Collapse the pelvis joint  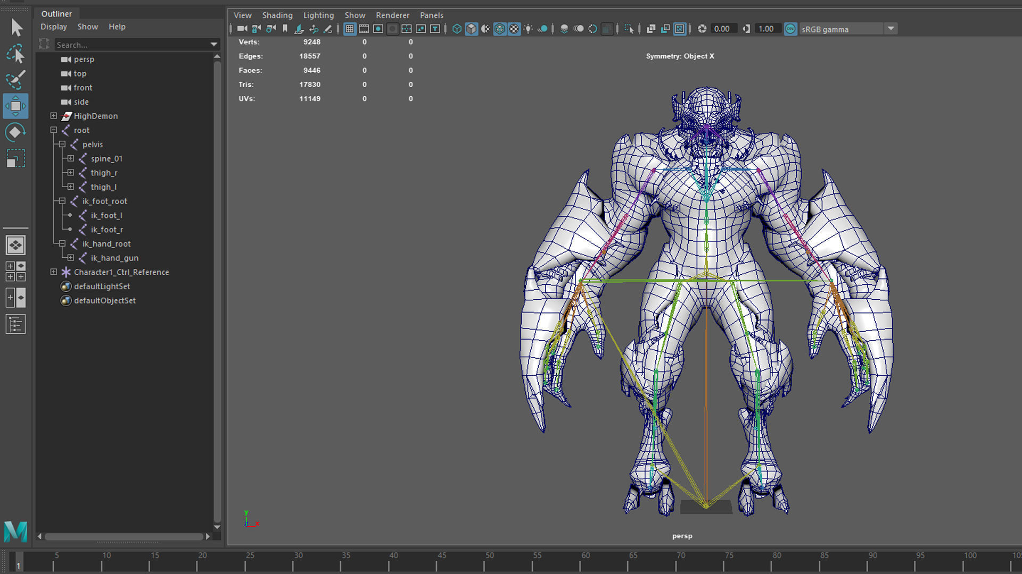point(62,144)
